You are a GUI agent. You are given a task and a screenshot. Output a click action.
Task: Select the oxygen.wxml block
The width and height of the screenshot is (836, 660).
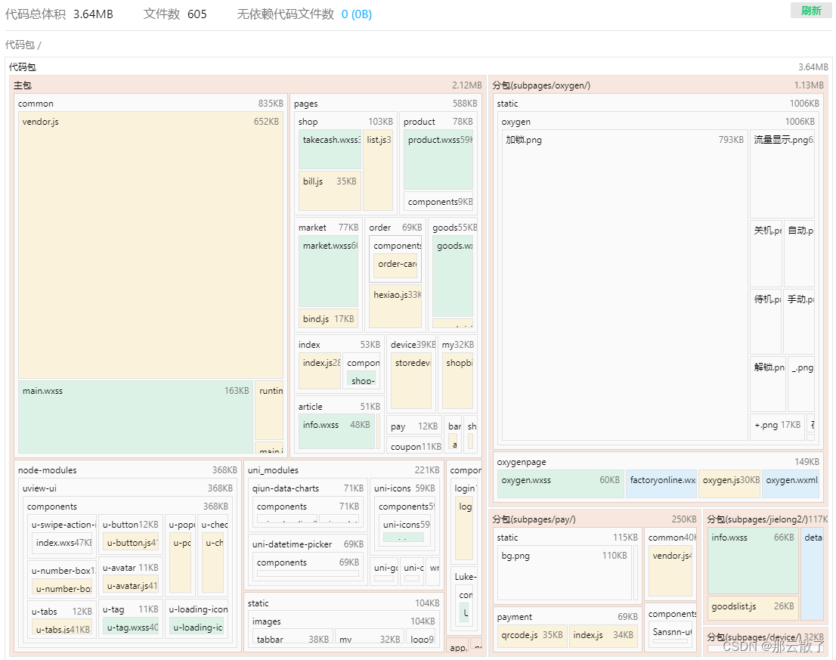(791, 484)
